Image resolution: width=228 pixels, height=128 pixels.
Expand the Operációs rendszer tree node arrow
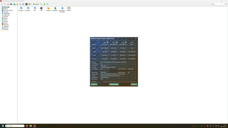tap(1, 10)
